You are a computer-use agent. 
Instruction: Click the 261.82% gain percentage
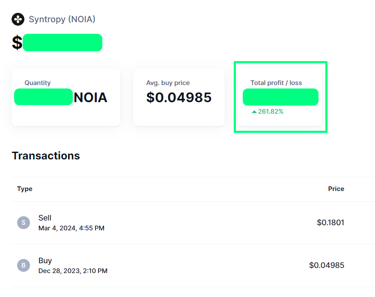point(271,112)
